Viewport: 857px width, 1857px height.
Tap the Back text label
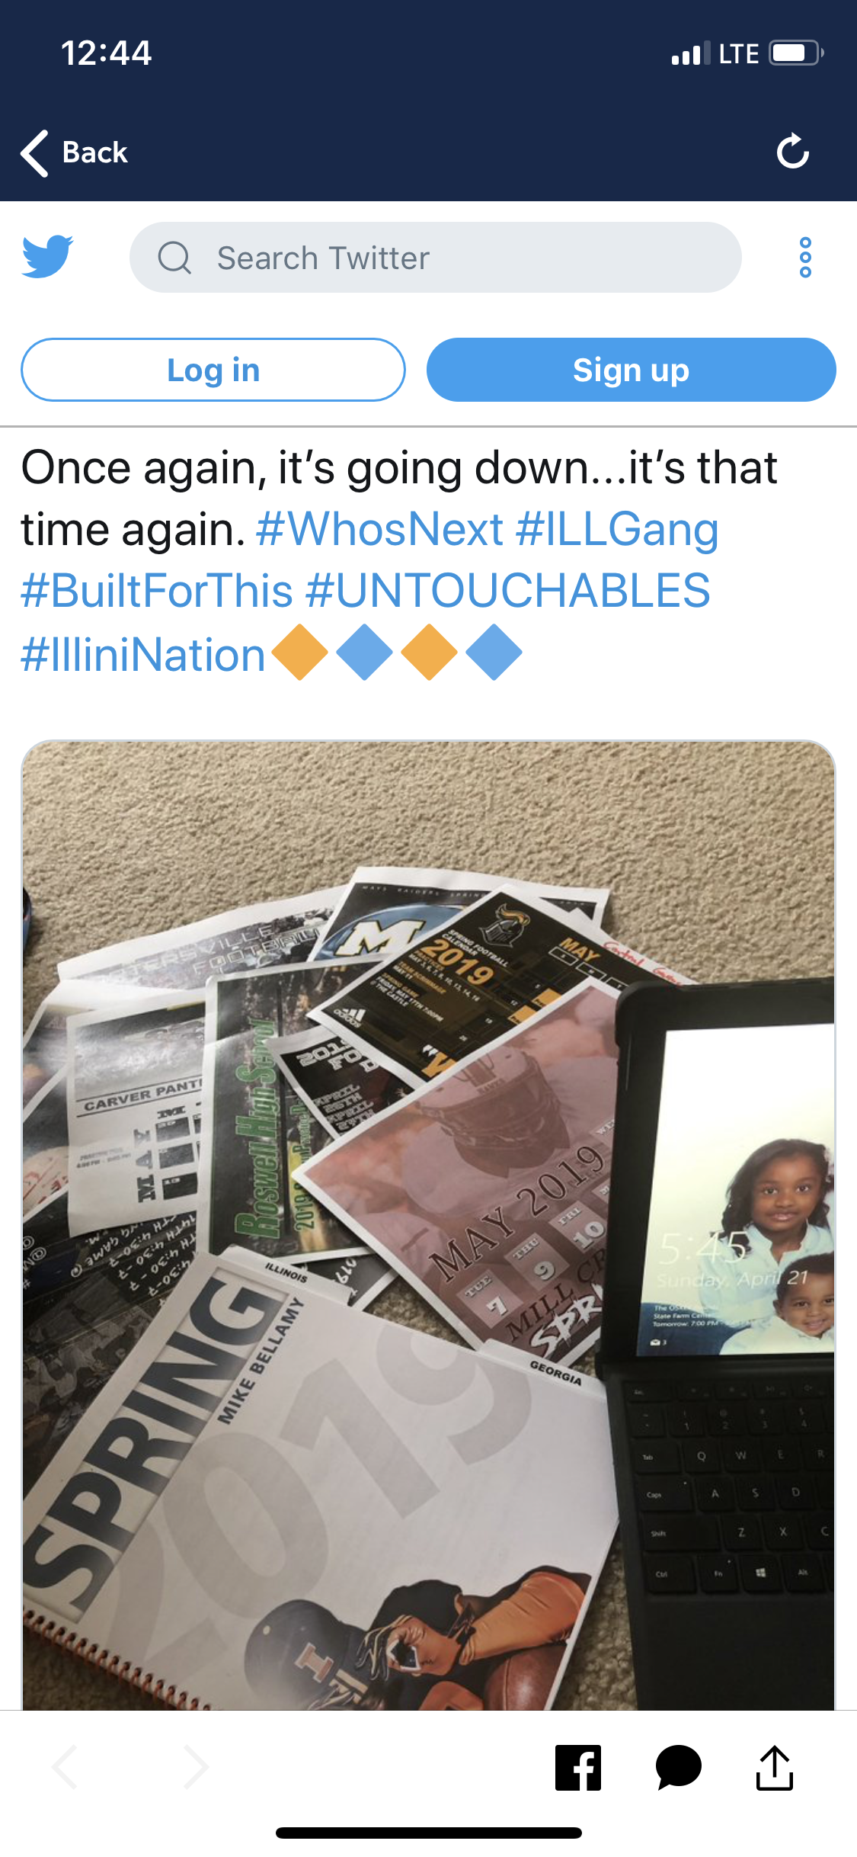(95, 152)
